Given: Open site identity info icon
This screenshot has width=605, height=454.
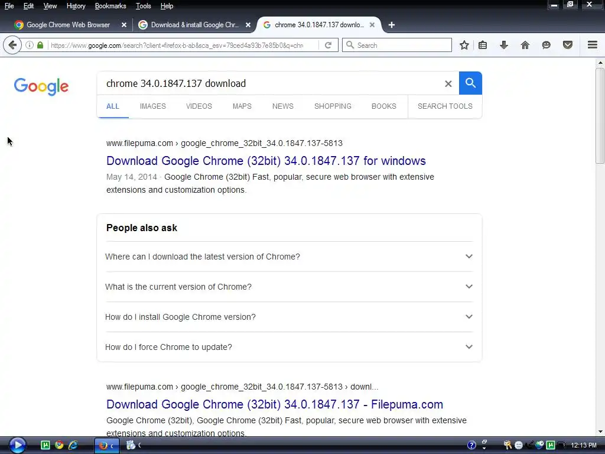Looking at the screenshot, I should tap(30, 45).
